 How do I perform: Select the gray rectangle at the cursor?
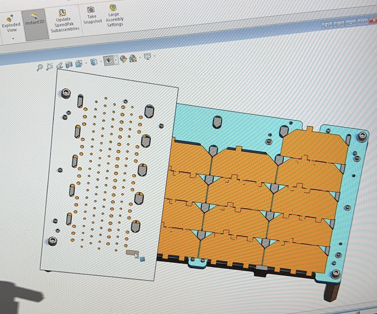pyautogui.click(x=132, y=253)
